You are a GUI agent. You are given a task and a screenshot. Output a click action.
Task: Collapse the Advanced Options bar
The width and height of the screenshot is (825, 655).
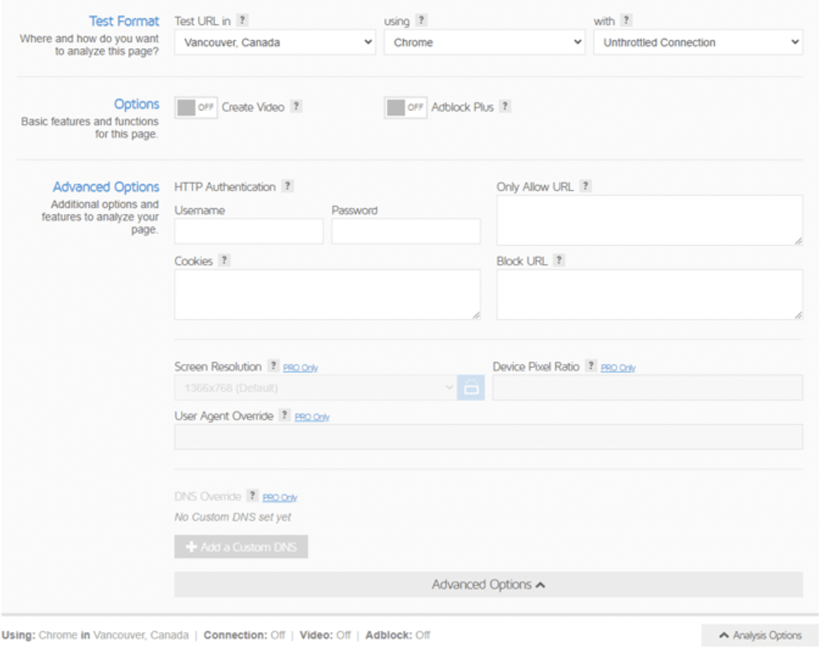(x=488, y=585)
